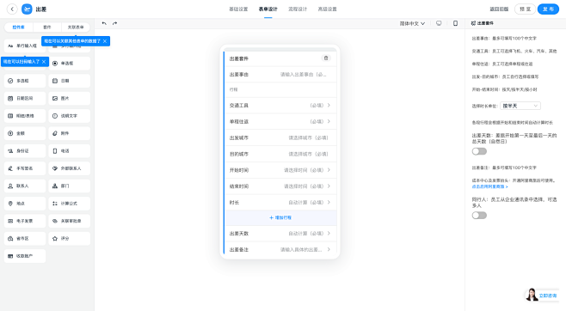Expand the 单程往返 row chevron
566x311 pixels.
(x=329, y=122)
